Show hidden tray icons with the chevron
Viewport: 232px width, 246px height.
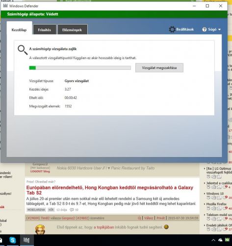pyautogui.click(x=213, y=240)
